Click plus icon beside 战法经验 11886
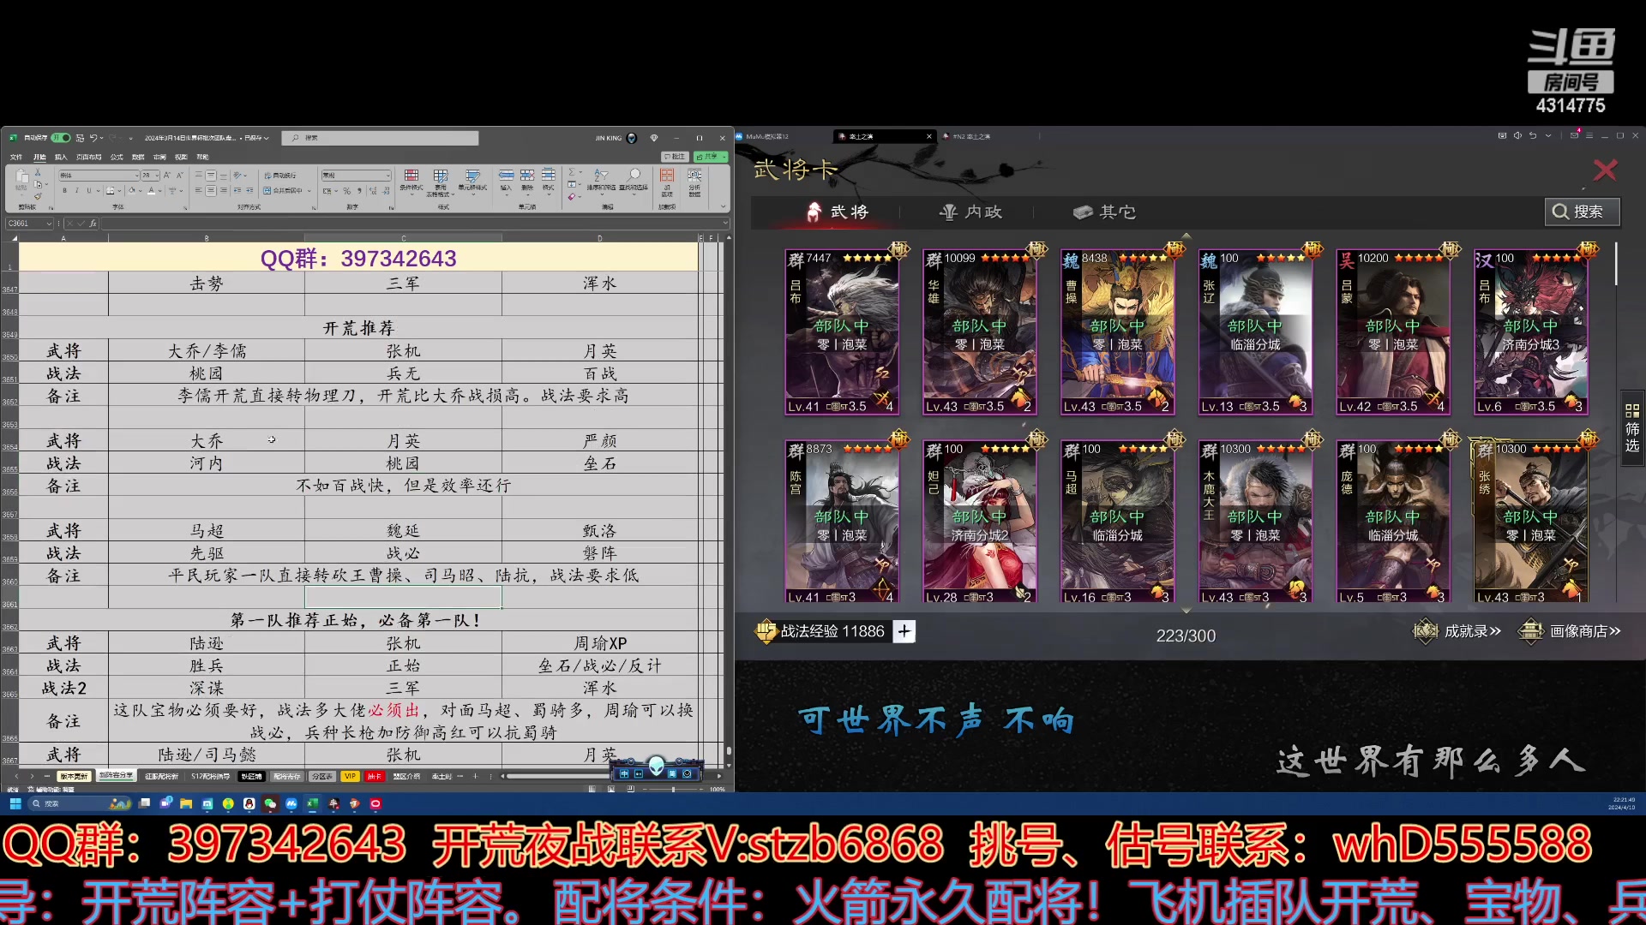Viewport: 1646px width, 925px height. pyautogui.click(x=904, y=631)
